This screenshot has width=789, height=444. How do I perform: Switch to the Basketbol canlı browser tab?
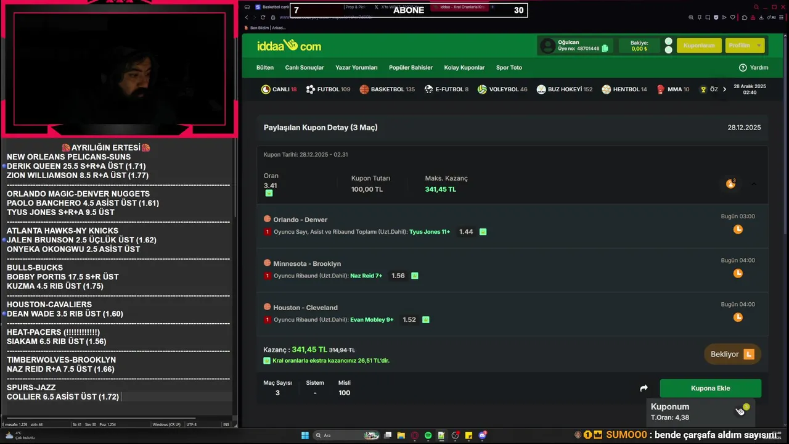click(271, 7)
